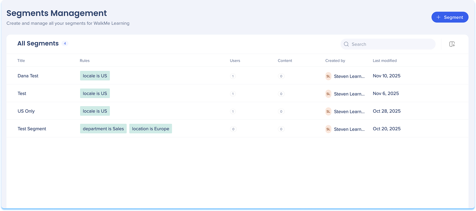Click content count badge for Test Segment
Screen dimensions: 476x211
click(281, 129)
